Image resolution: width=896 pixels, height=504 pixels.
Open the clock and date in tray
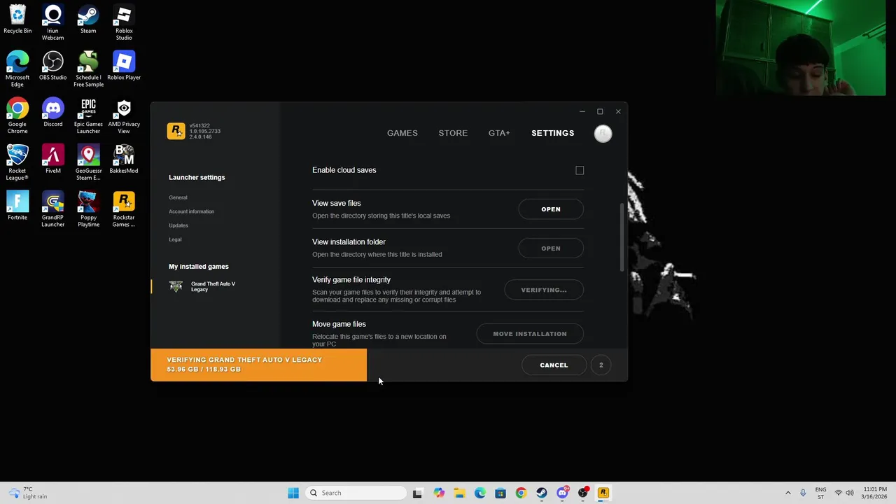(875, 493)
